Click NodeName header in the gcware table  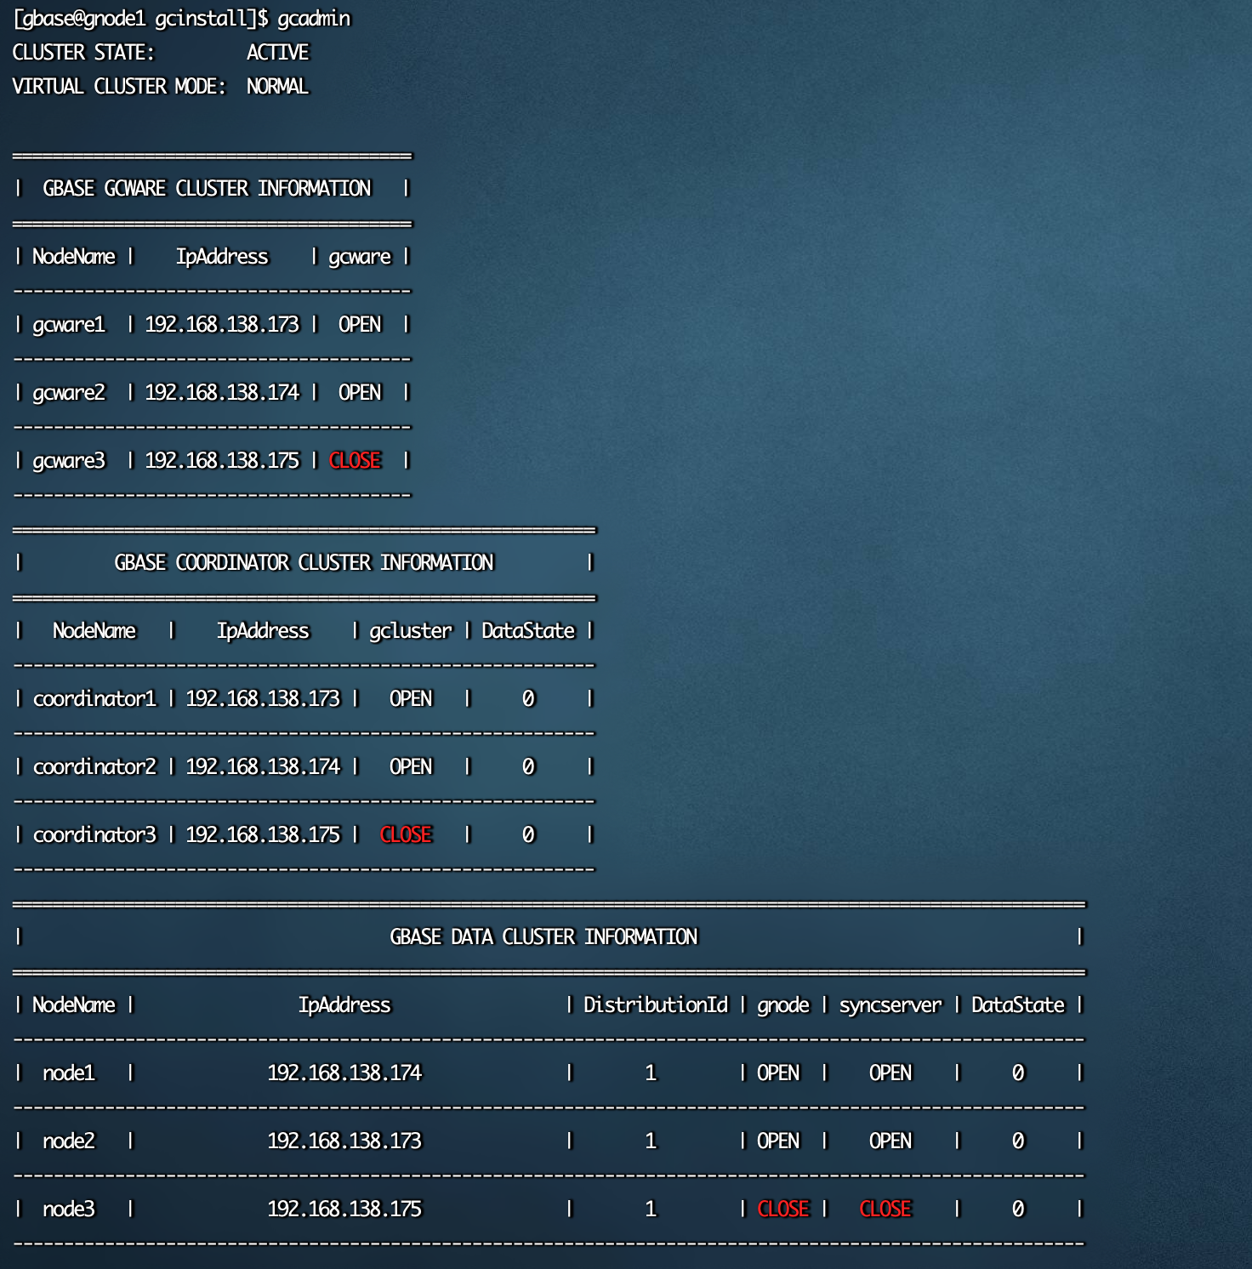(x=74, y=257)
